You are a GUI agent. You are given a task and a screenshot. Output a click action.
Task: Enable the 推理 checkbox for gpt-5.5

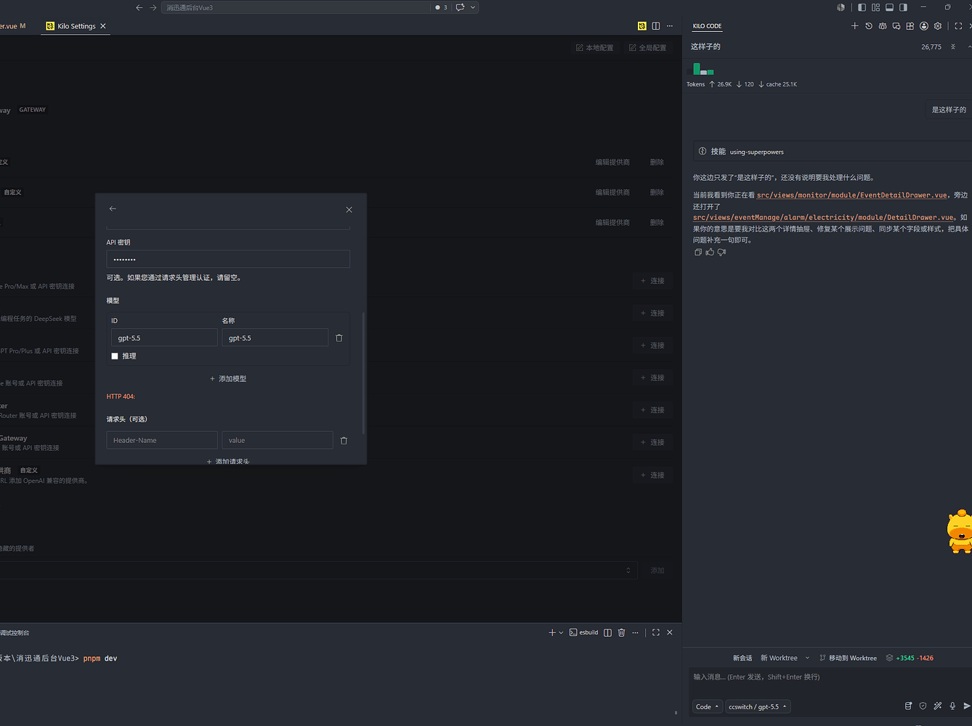click(x=115, y=356)
